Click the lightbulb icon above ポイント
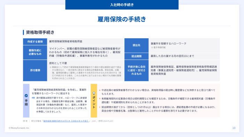Image resolution: width=244 pixels, height=137 pixels. tap(94, 93)
